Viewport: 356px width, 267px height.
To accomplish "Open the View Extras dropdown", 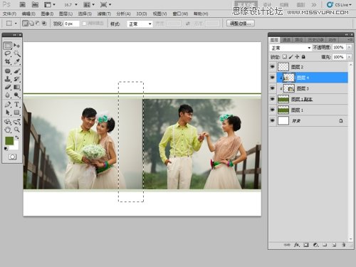I will click(50, 4).
